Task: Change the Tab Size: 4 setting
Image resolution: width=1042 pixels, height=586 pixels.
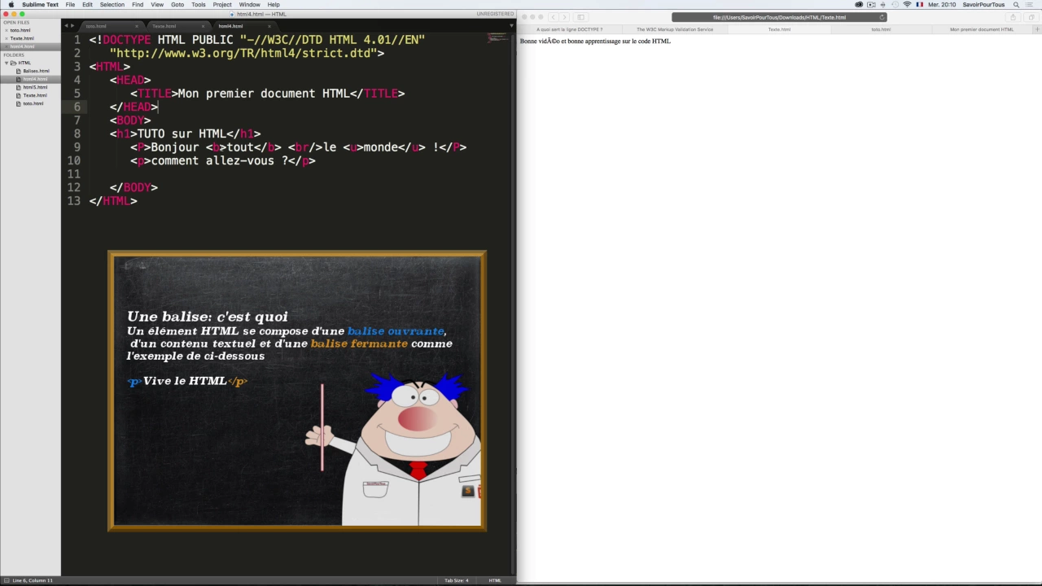Action: point(456,580)
